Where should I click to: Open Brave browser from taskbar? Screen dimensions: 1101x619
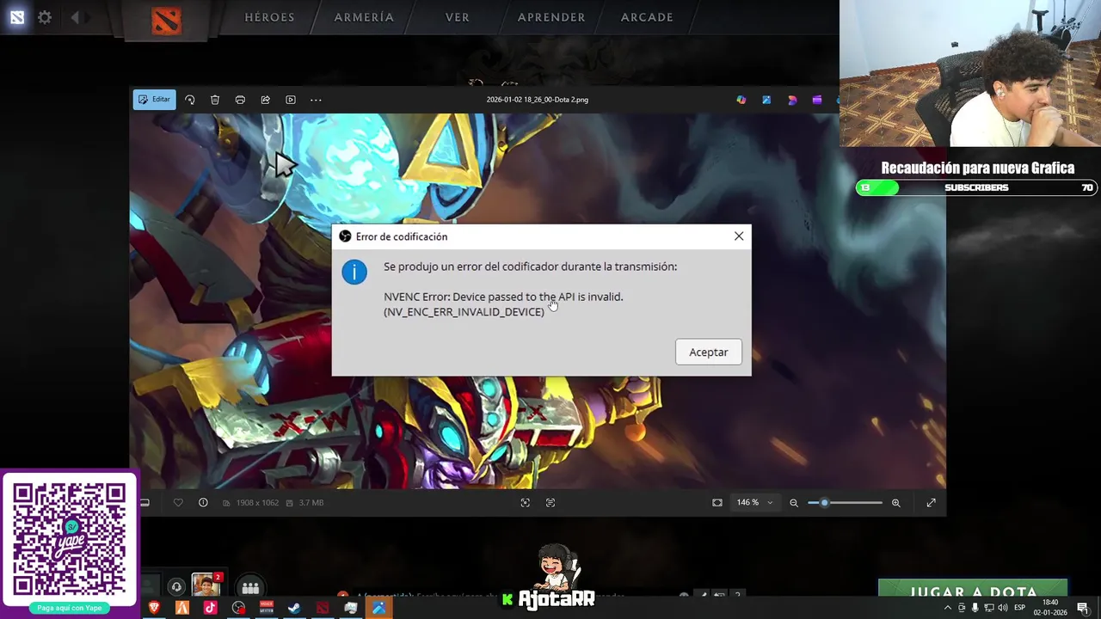tap(155, 609)
